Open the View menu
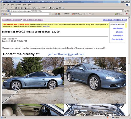Viewport: 131px width, 119px height. click(12, 5)
